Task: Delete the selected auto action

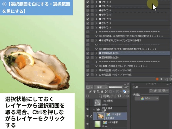Action: (x=171, y=79)
